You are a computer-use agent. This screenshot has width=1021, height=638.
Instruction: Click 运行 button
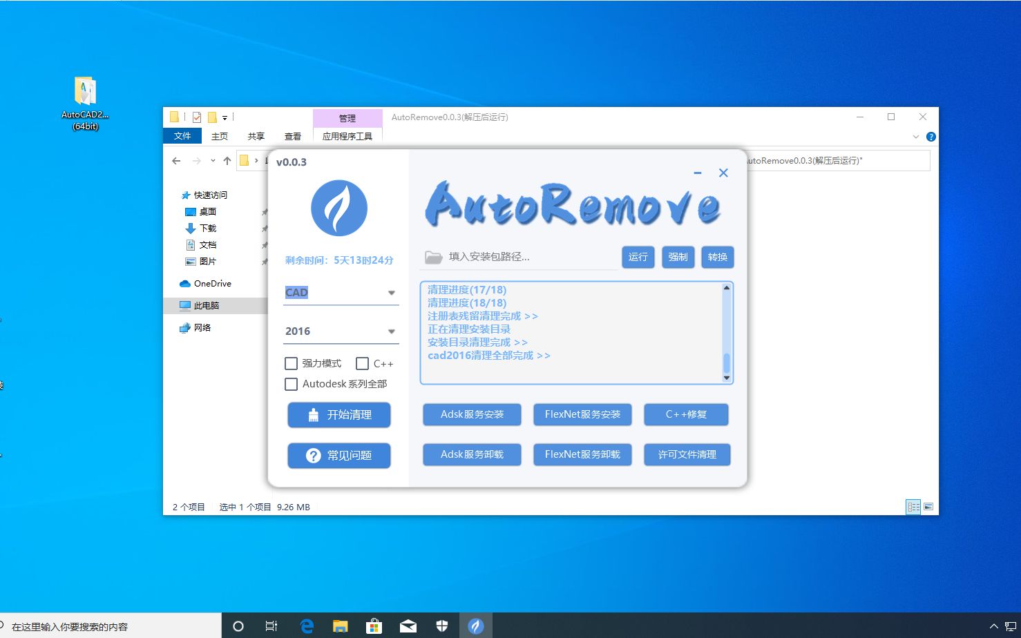pyautogui.click(x=638, y=257)
